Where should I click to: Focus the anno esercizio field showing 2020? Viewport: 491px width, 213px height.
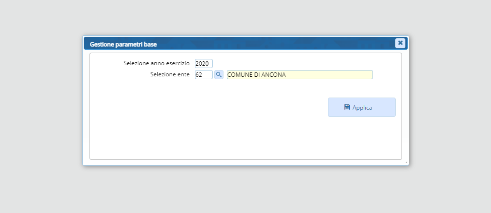(x=204, y=63)
